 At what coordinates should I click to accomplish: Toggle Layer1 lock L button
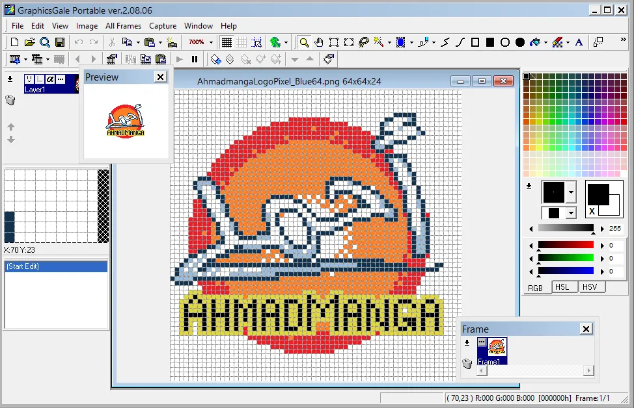[40, 79]
